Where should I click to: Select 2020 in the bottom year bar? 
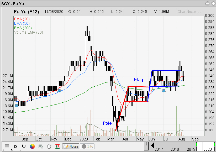207,149
